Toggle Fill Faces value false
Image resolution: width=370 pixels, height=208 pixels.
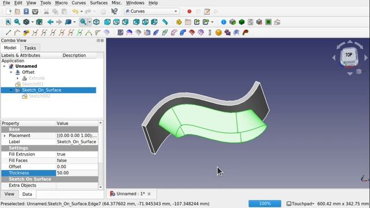tap(77, 161)
